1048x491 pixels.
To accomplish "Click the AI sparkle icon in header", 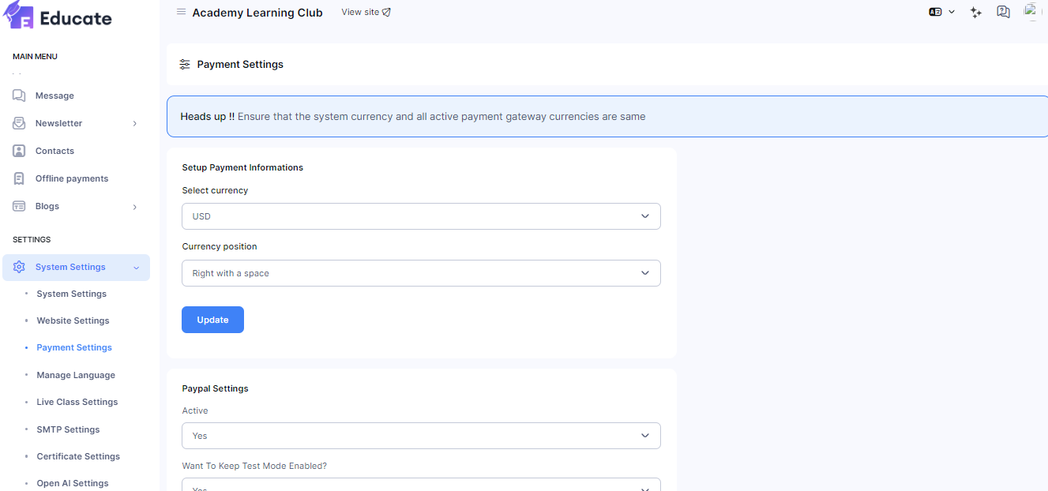I will [x=976, y=12].
